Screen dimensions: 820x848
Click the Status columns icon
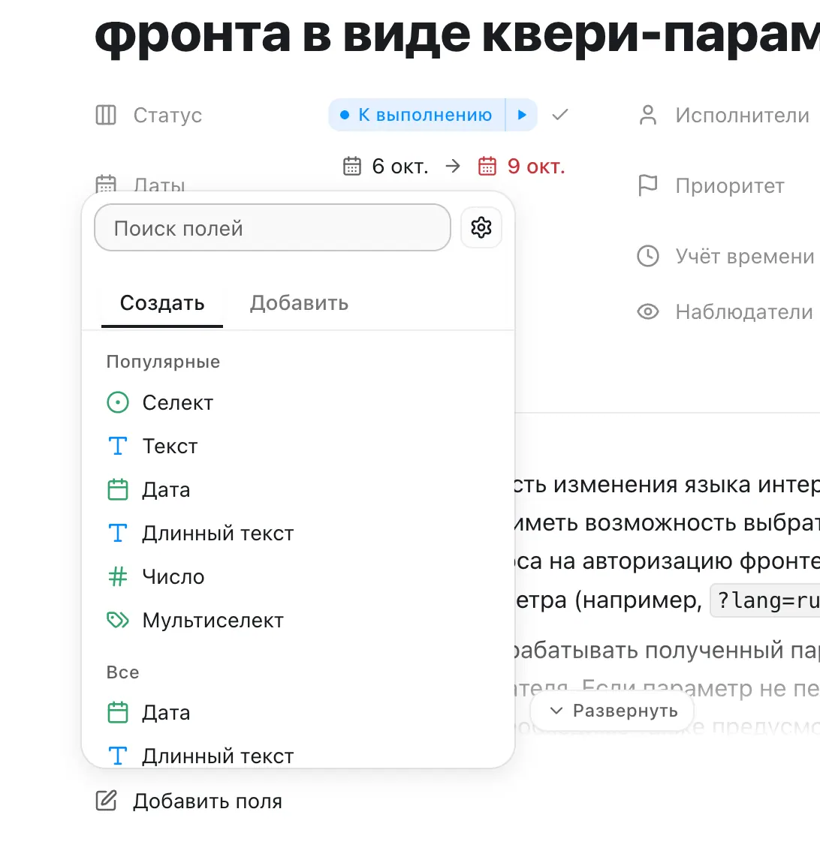tap(106, 116)
